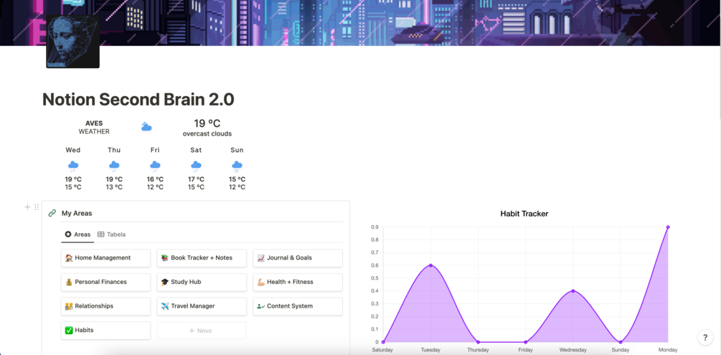The width and height of the screenshot is (721, 355).
Task: Click the six-dot drag handle icon
Action: tap(37, 207)
